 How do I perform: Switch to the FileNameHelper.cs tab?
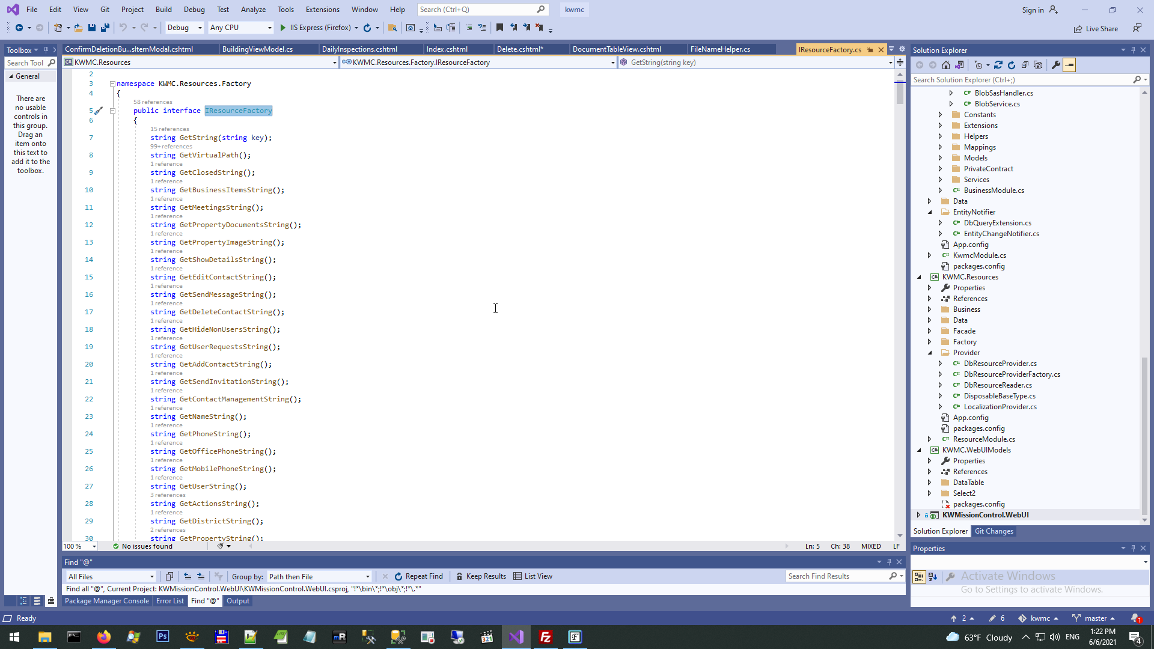(x=720, y=49)
